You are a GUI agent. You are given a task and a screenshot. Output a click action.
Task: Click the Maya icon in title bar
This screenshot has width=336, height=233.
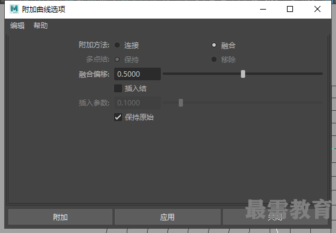pos(14,9)
